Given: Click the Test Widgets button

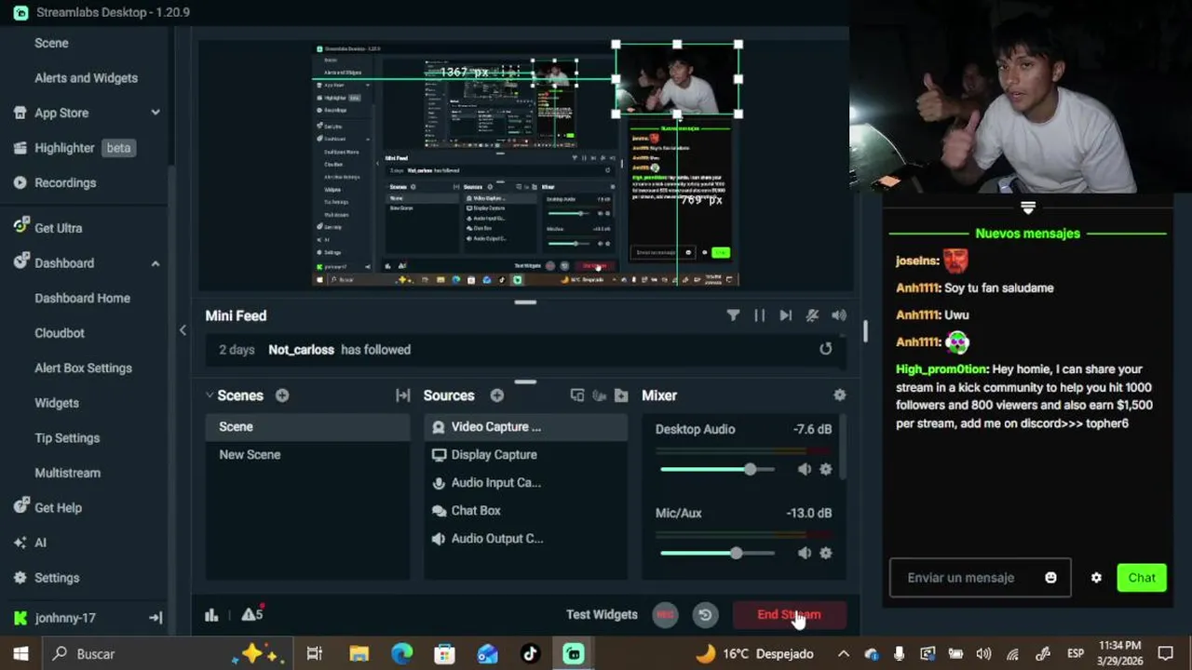Looking at the screenshot, I should tap(602, 614).
